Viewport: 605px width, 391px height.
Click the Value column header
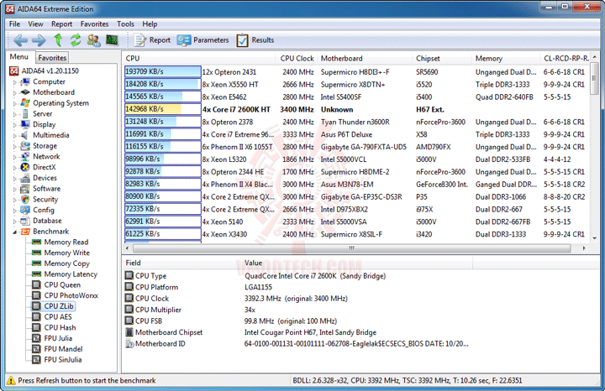point(357,263)
